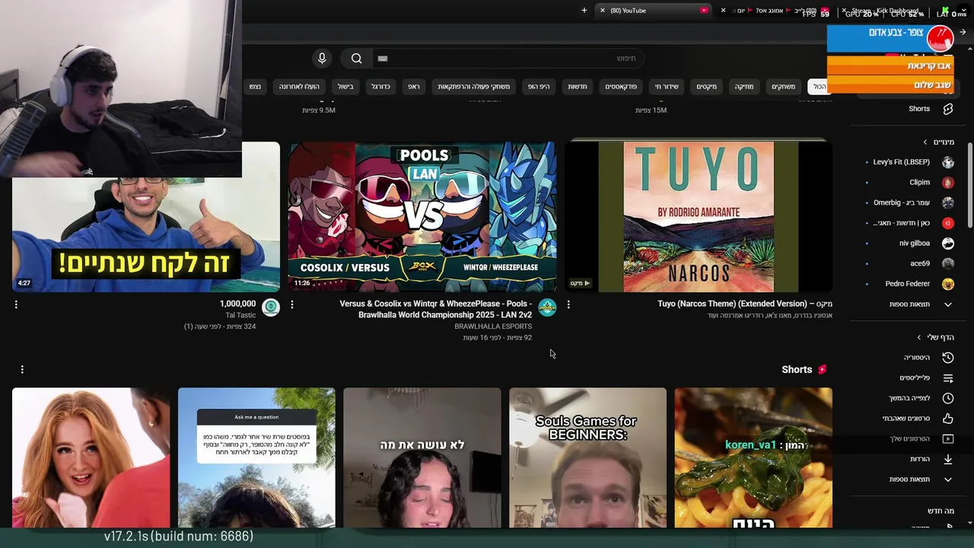Select the Hip Hop (היפ הופ) chip
Screen dimensions: 974x548
[539, 86]
